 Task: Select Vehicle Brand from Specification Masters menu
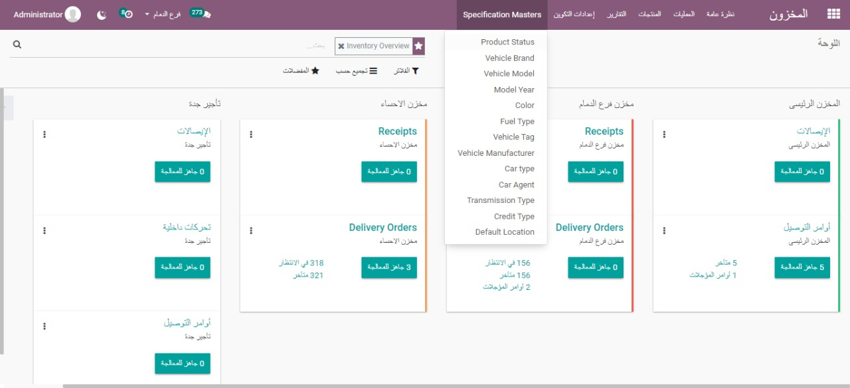(509, 58)
